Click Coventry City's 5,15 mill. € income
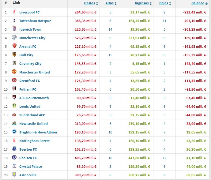The image size is (211, 180). [x=141, y=64]
